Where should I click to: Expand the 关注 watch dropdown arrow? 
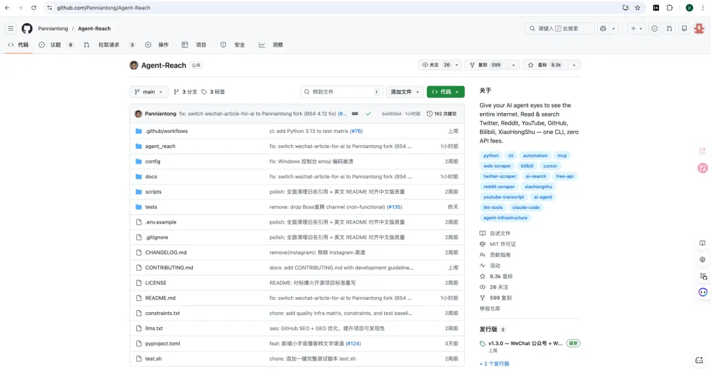pyautogui.click(x=457, y=65)
